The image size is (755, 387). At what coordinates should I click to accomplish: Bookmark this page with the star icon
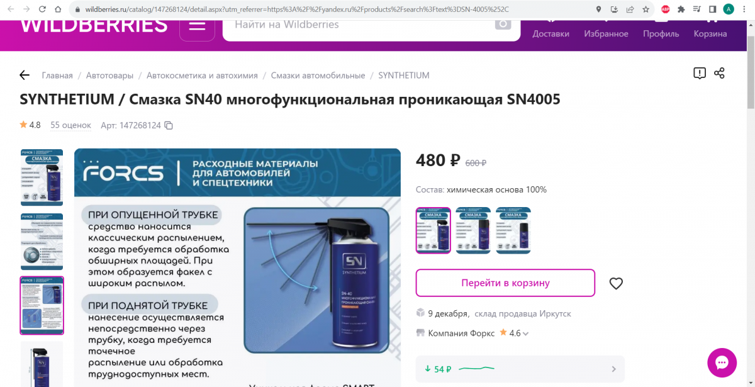[646, 9]
